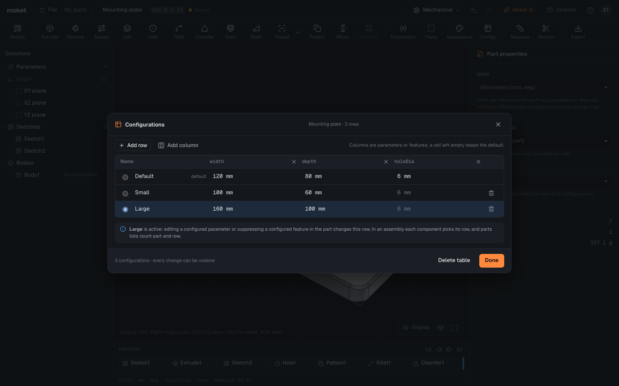This screenshot has width=619, height=386.
Task: Expand the Parameters tree group
Action: (3, 67)
